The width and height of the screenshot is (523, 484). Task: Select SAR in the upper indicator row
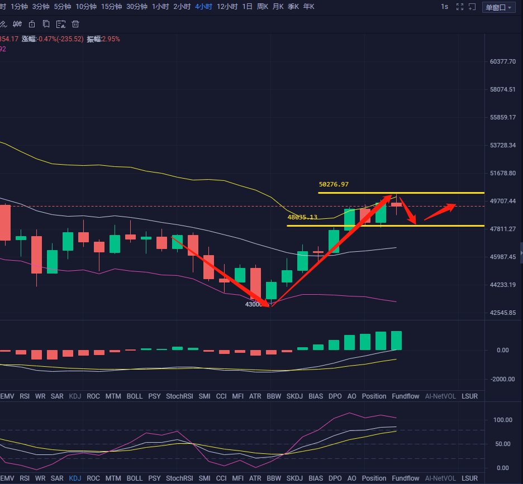coord(57,396)
